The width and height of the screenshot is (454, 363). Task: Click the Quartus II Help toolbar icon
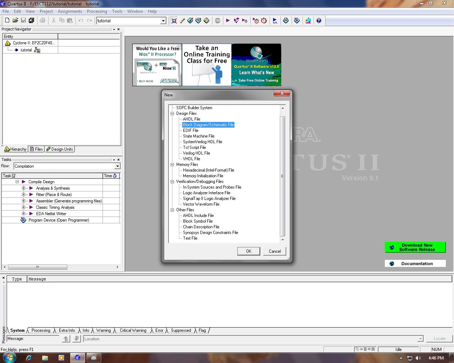[319, 20]
